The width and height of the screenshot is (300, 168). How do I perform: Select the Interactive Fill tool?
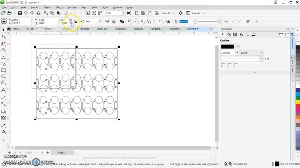pyautogui.click(x=3, y=132)
